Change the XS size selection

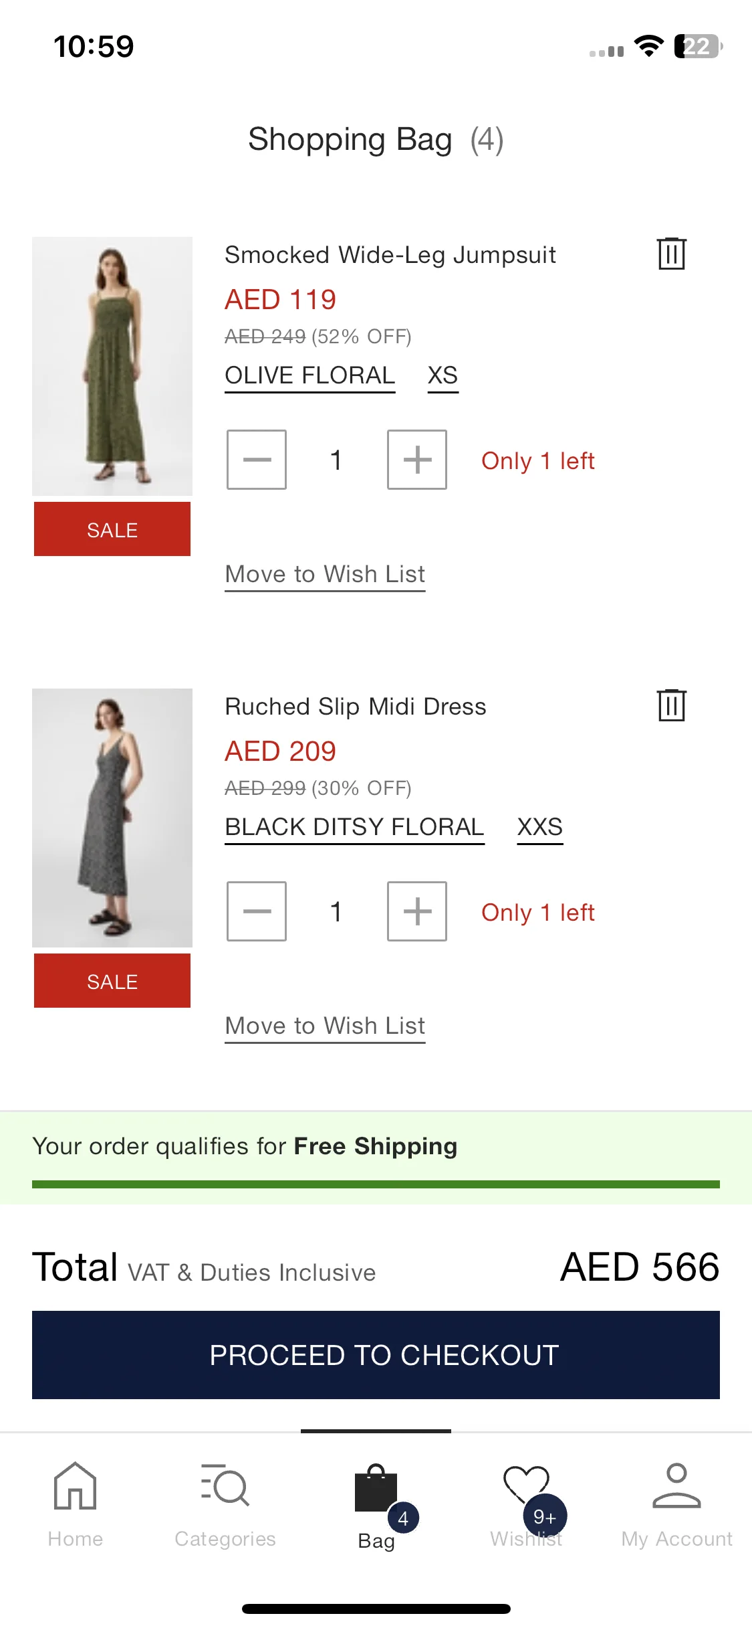click(x=443, y=376)
